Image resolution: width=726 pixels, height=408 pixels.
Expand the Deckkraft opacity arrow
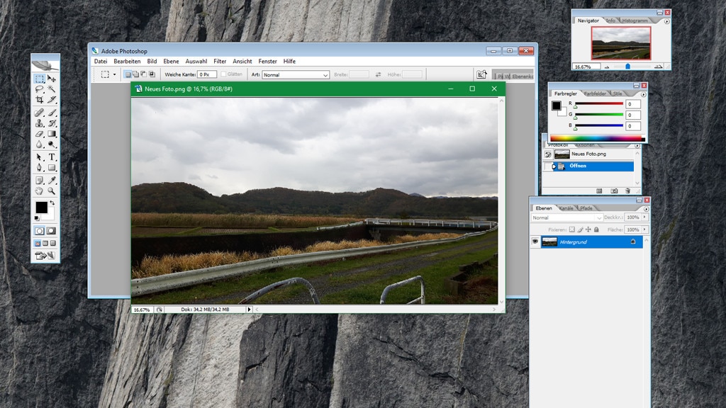coord(646,218)
